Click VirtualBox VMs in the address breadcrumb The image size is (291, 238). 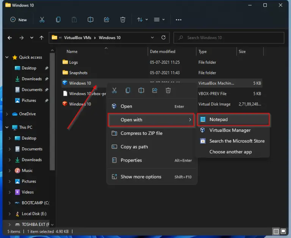tap(78, 38)
